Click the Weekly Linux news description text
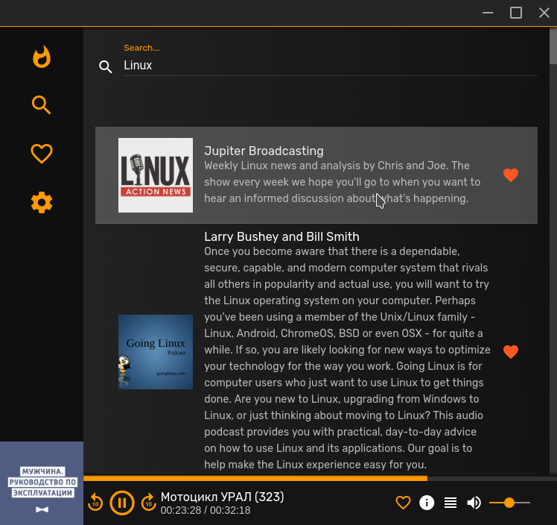557x525 pixels. click(342, 182)
